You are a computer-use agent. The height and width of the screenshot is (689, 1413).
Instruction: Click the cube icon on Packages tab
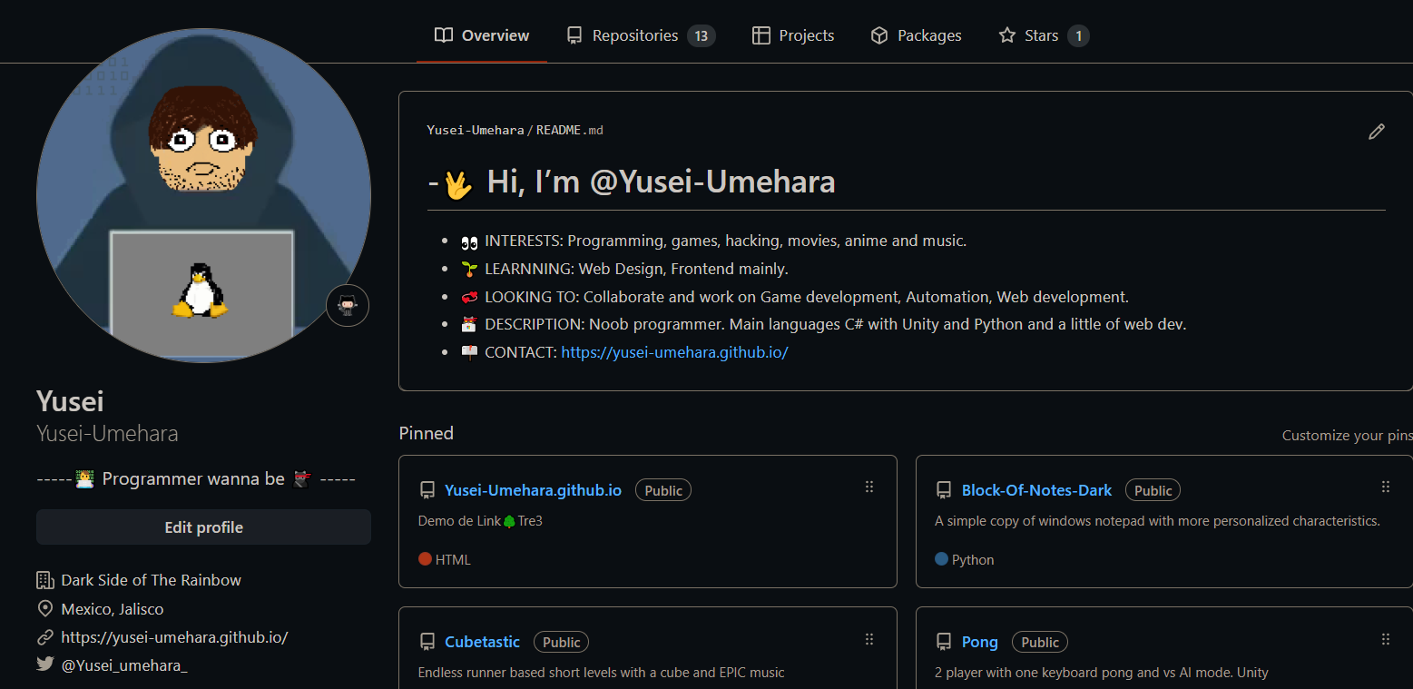coord(879,35)
